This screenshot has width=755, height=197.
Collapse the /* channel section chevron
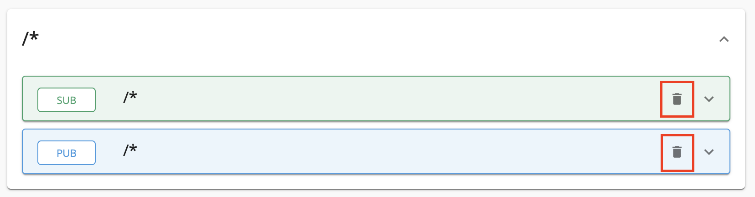click(x=724, y=40)
